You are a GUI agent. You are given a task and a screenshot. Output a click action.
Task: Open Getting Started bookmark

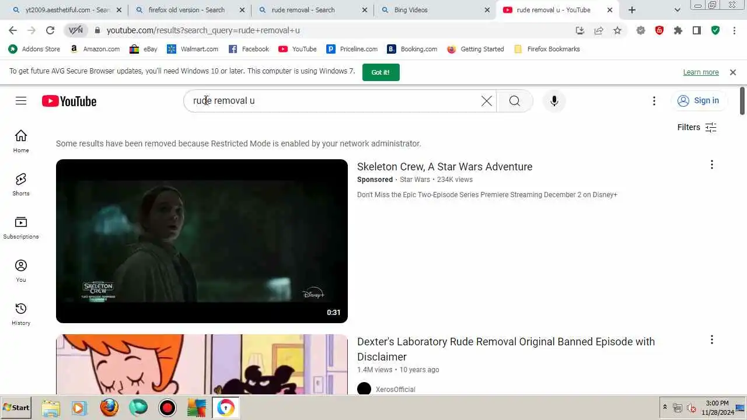click(x=476, y=49)
